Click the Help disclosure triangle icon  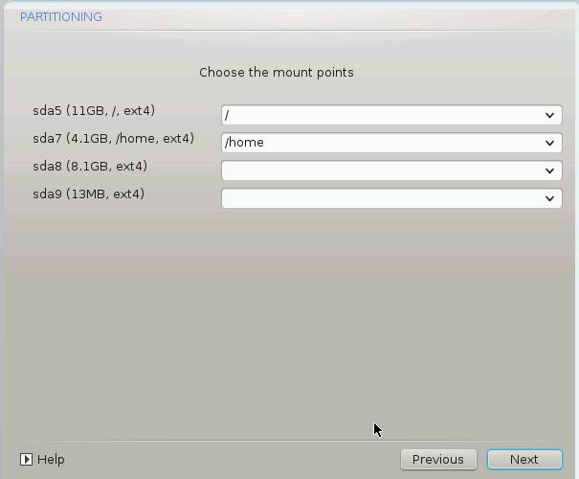click(x=27, y=460)
